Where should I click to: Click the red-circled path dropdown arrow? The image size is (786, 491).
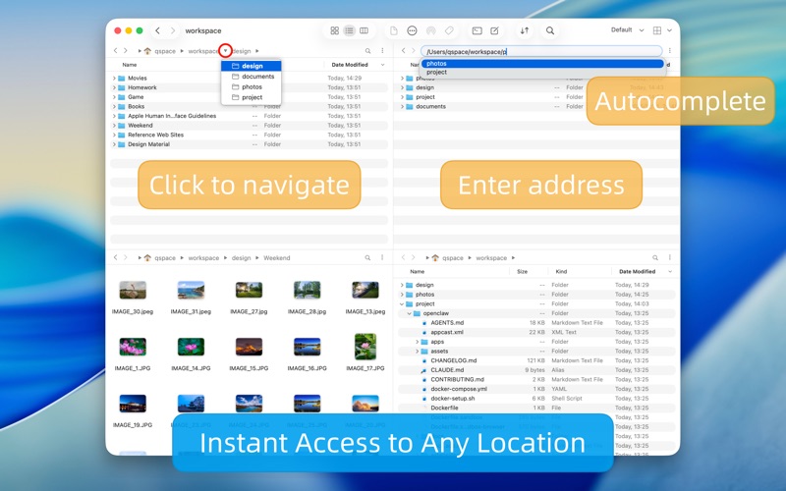(x=225, y=50)
